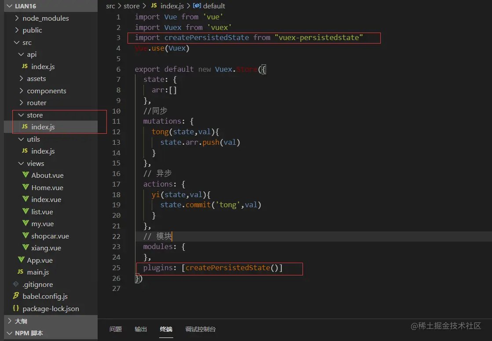Click the arr:[] state property
Screen dimensions: 492x341
tap(164, 90)
